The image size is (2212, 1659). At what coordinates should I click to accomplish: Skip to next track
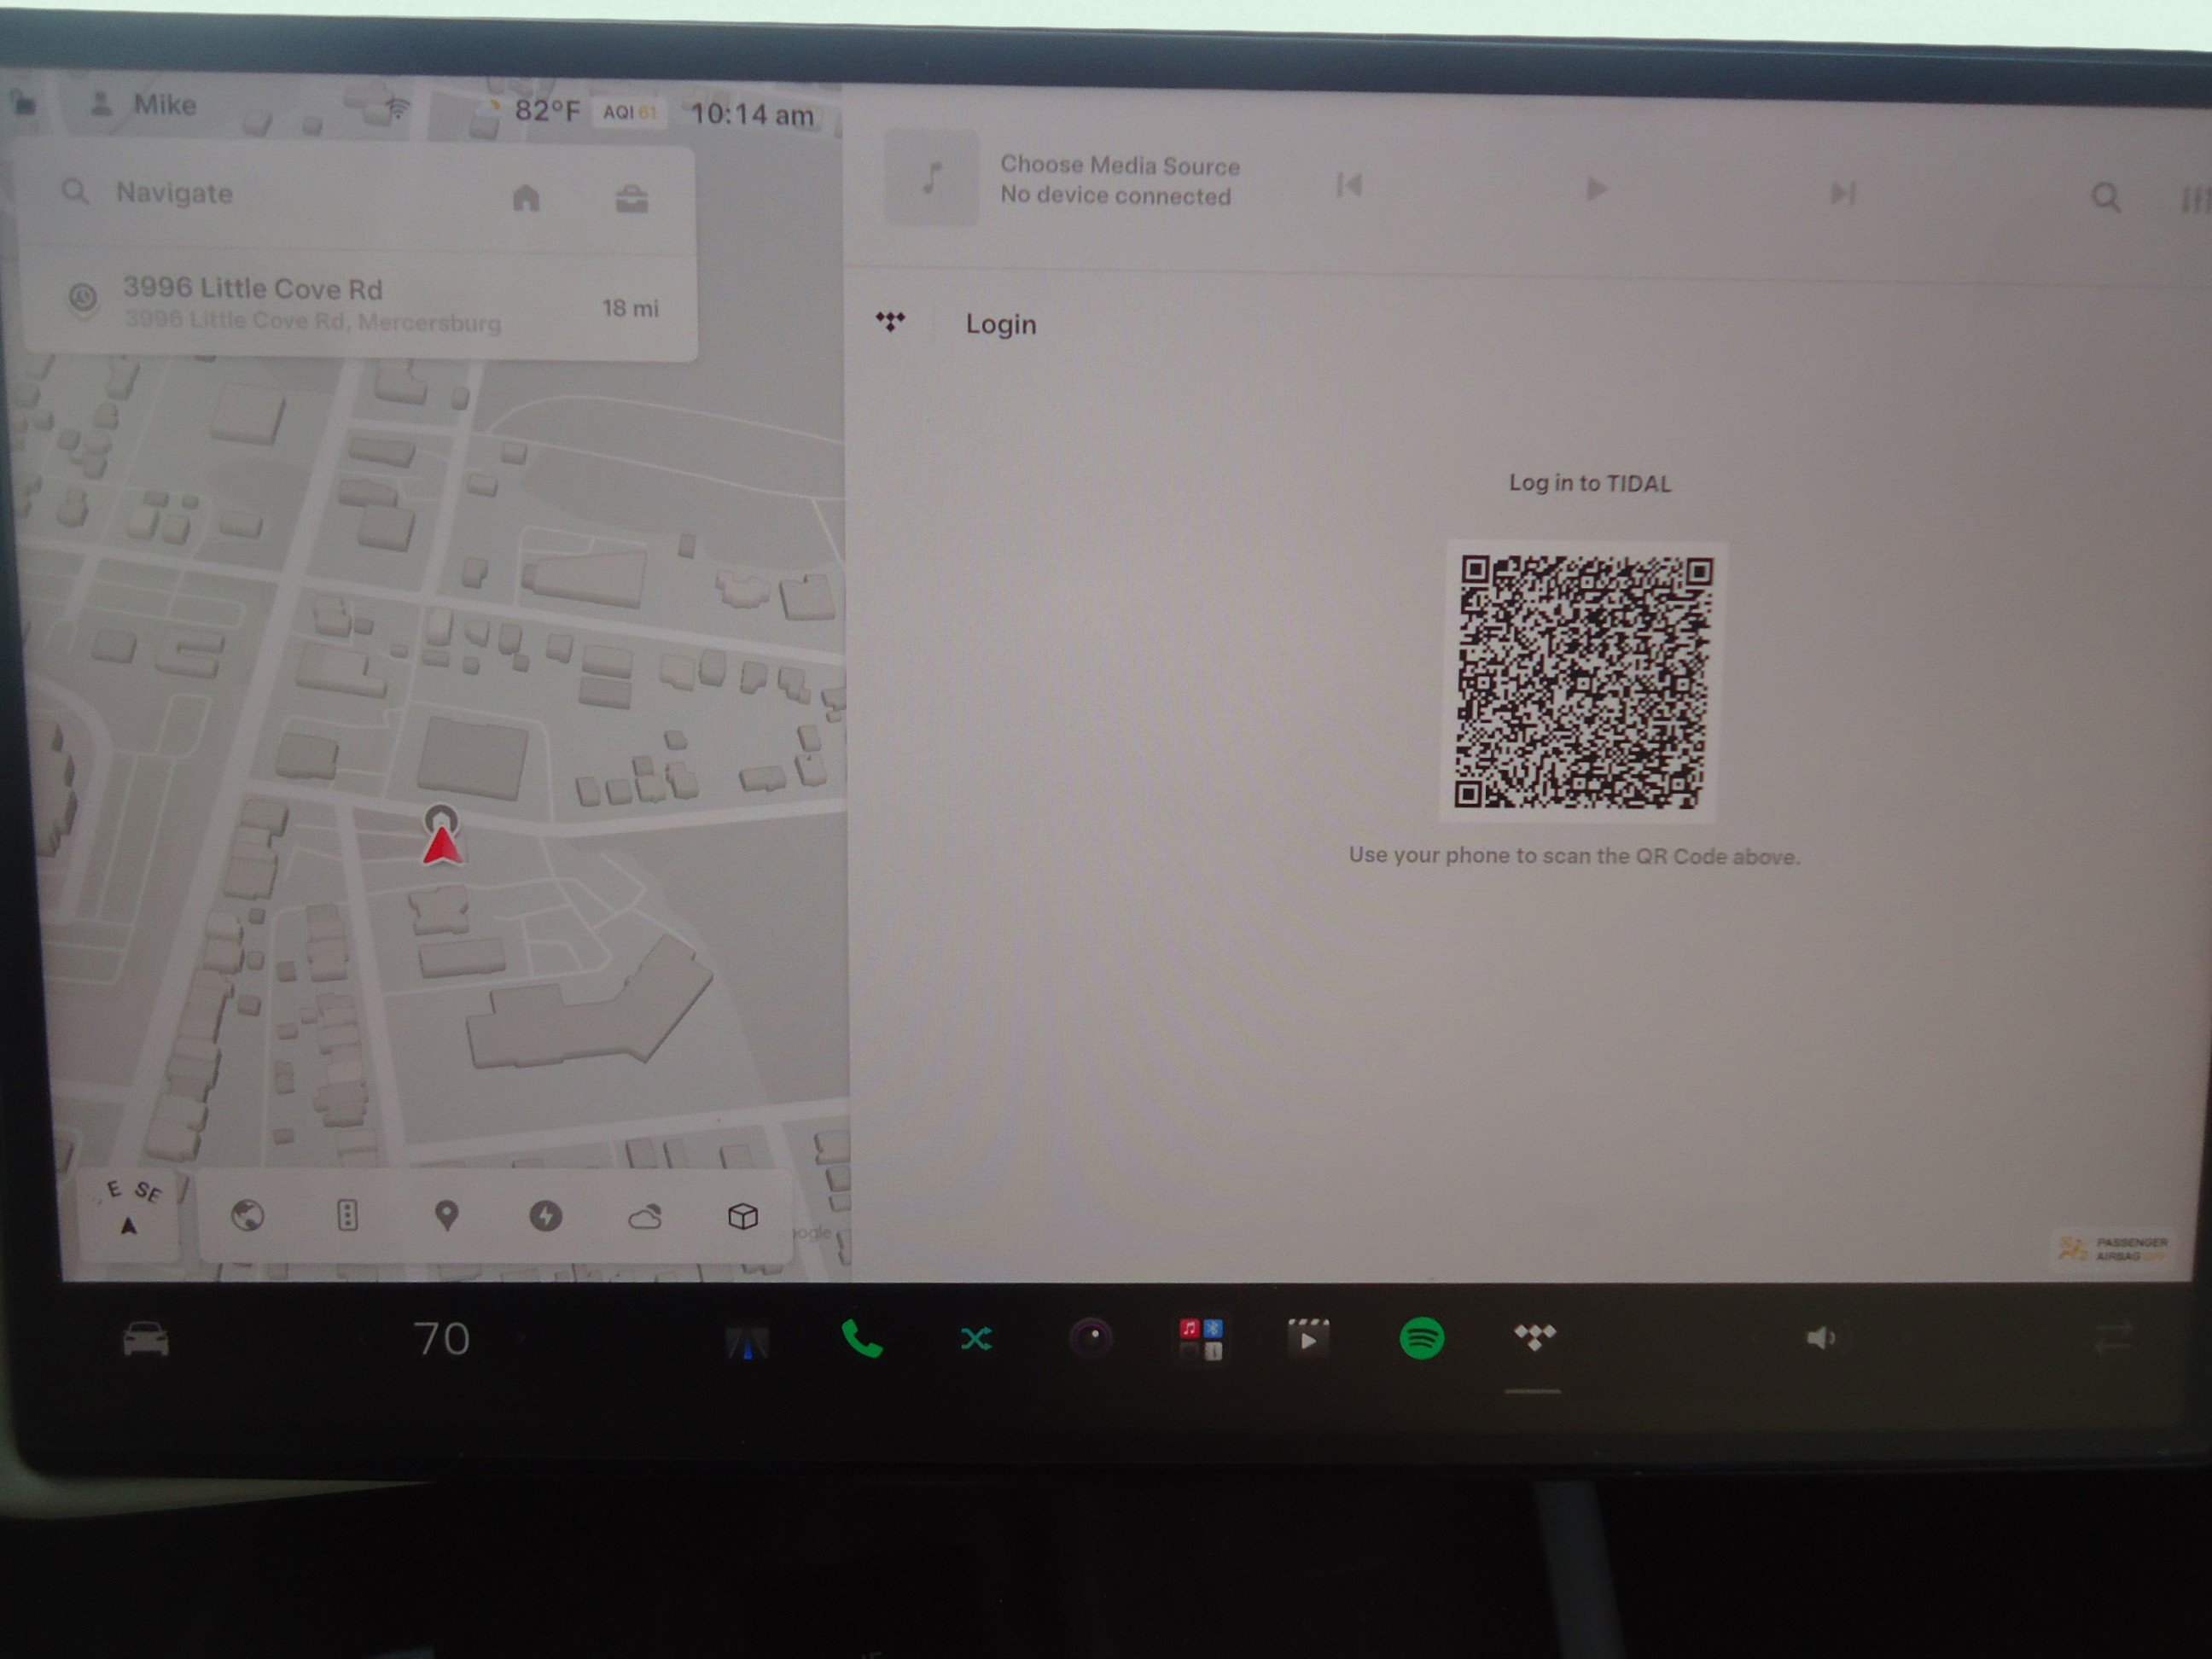1843,193
